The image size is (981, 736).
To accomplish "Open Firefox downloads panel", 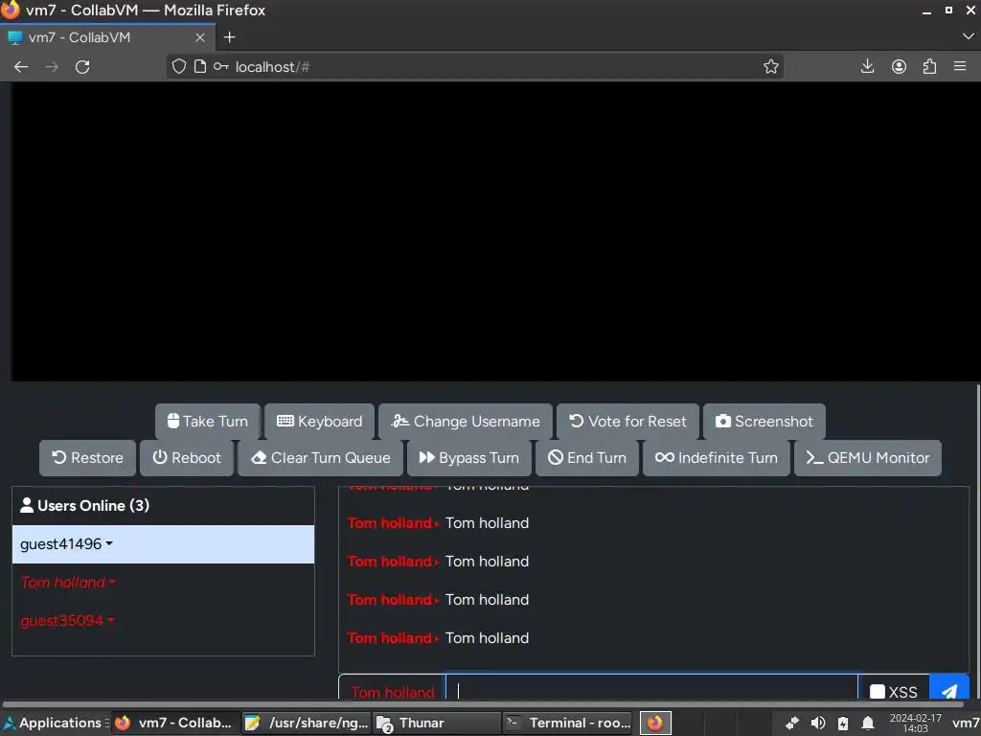I will (x=867, y=66).
